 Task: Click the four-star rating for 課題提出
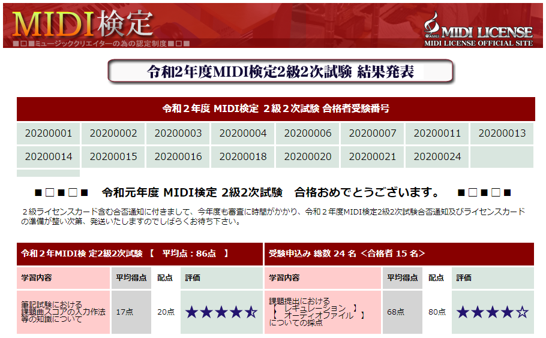click(493, 312)
